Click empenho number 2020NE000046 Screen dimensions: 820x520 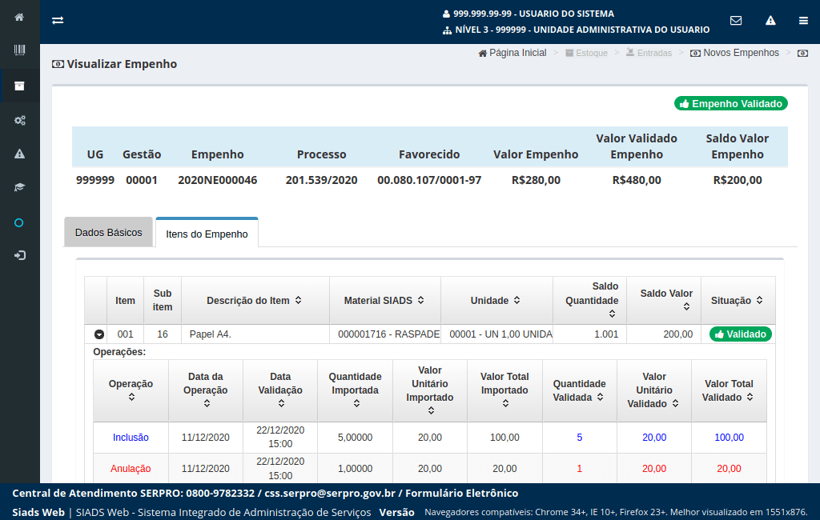click(218, 180)
